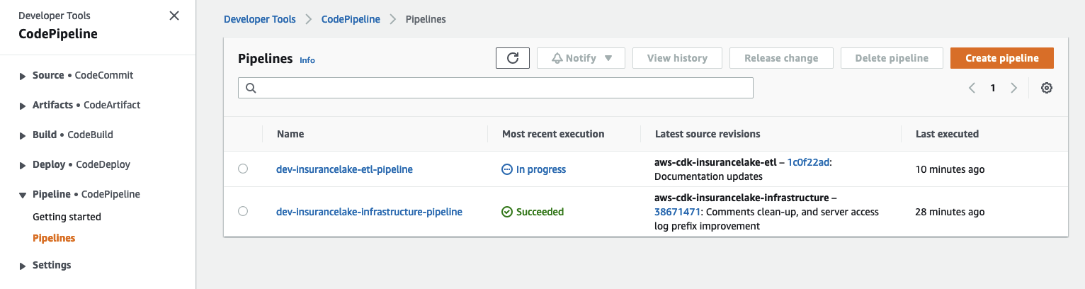Select the dev-insurancelake-infrastructure-pipeline radio button
1085x289 pixels.
[x=243, y=211]
